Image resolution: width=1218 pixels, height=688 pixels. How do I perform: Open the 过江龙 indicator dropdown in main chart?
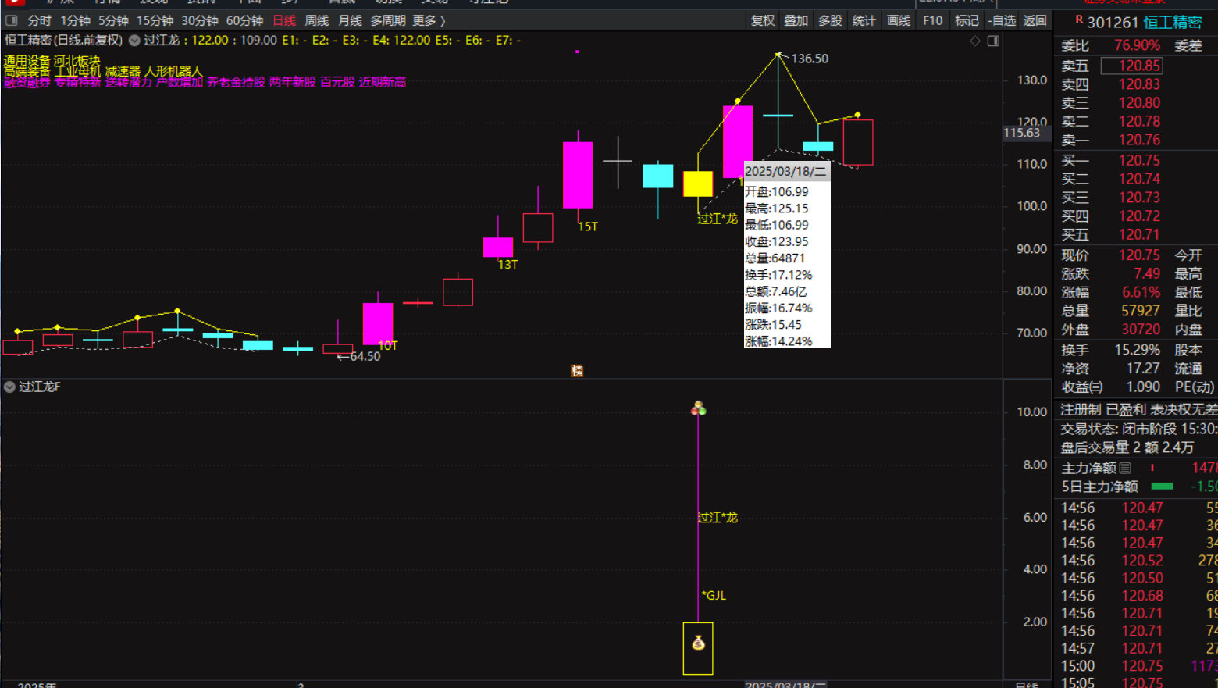(134, 41)
